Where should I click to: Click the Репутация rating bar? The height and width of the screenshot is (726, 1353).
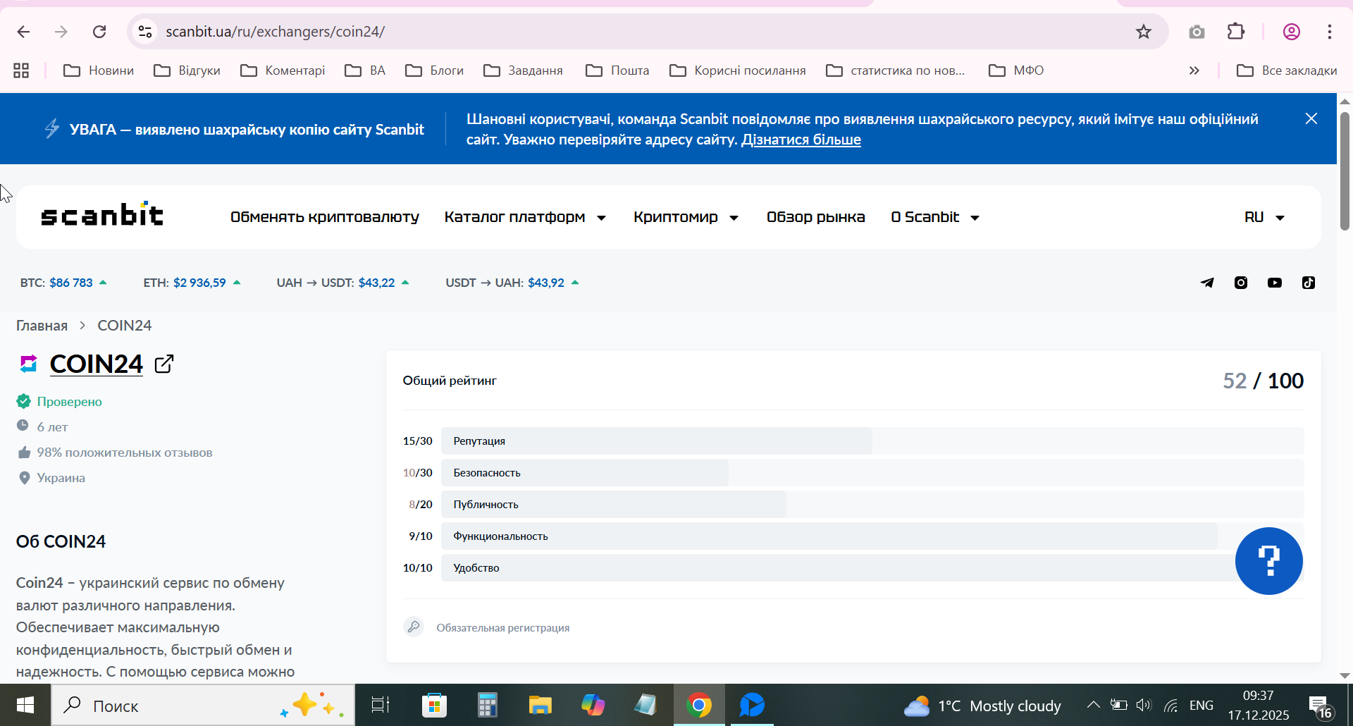872,441
